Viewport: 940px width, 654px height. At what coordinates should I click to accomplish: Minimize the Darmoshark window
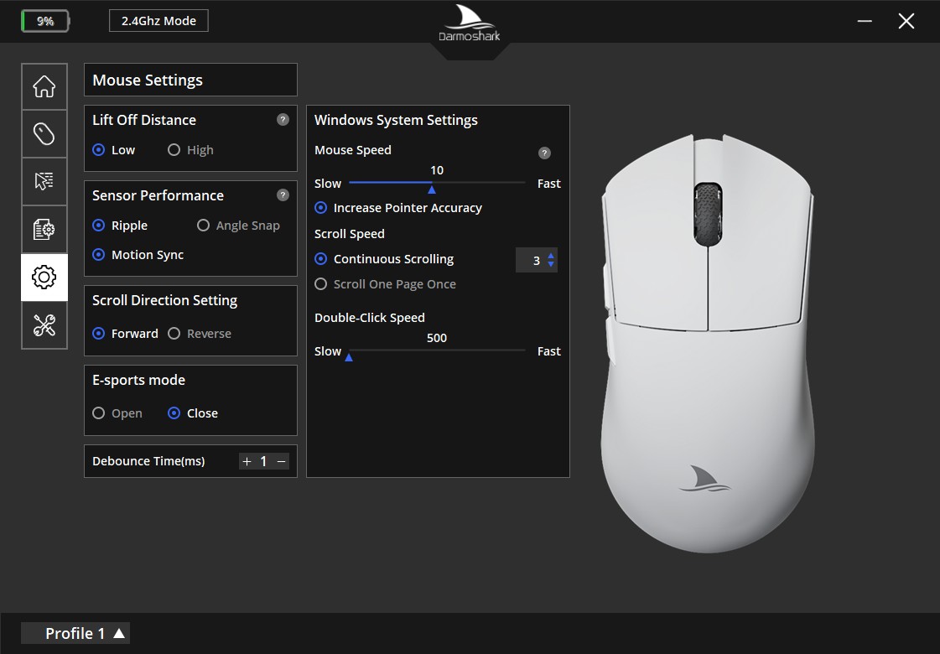(865, 21)
